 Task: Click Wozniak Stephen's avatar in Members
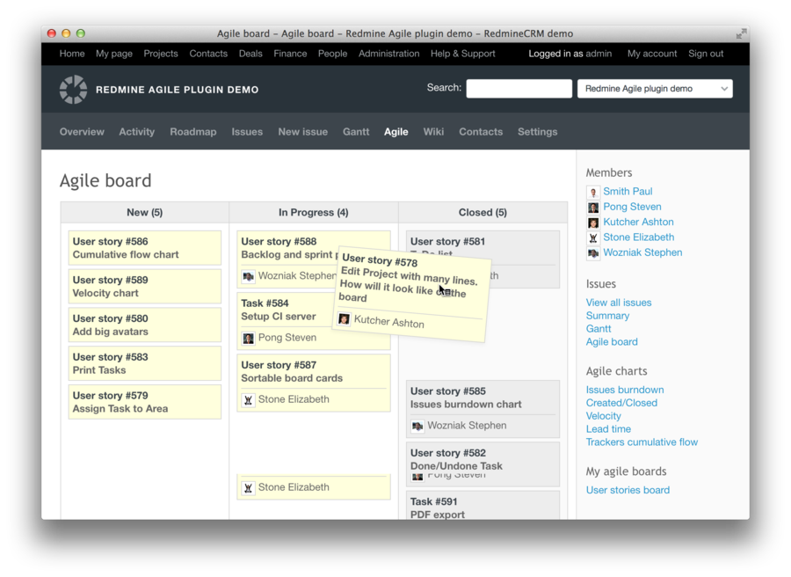click(x=592, y=253)
